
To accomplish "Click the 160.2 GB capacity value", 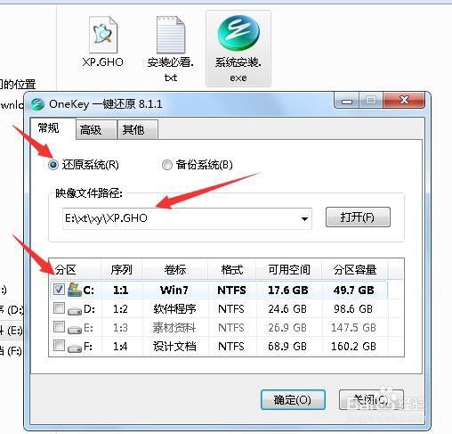I will [353, 347].
